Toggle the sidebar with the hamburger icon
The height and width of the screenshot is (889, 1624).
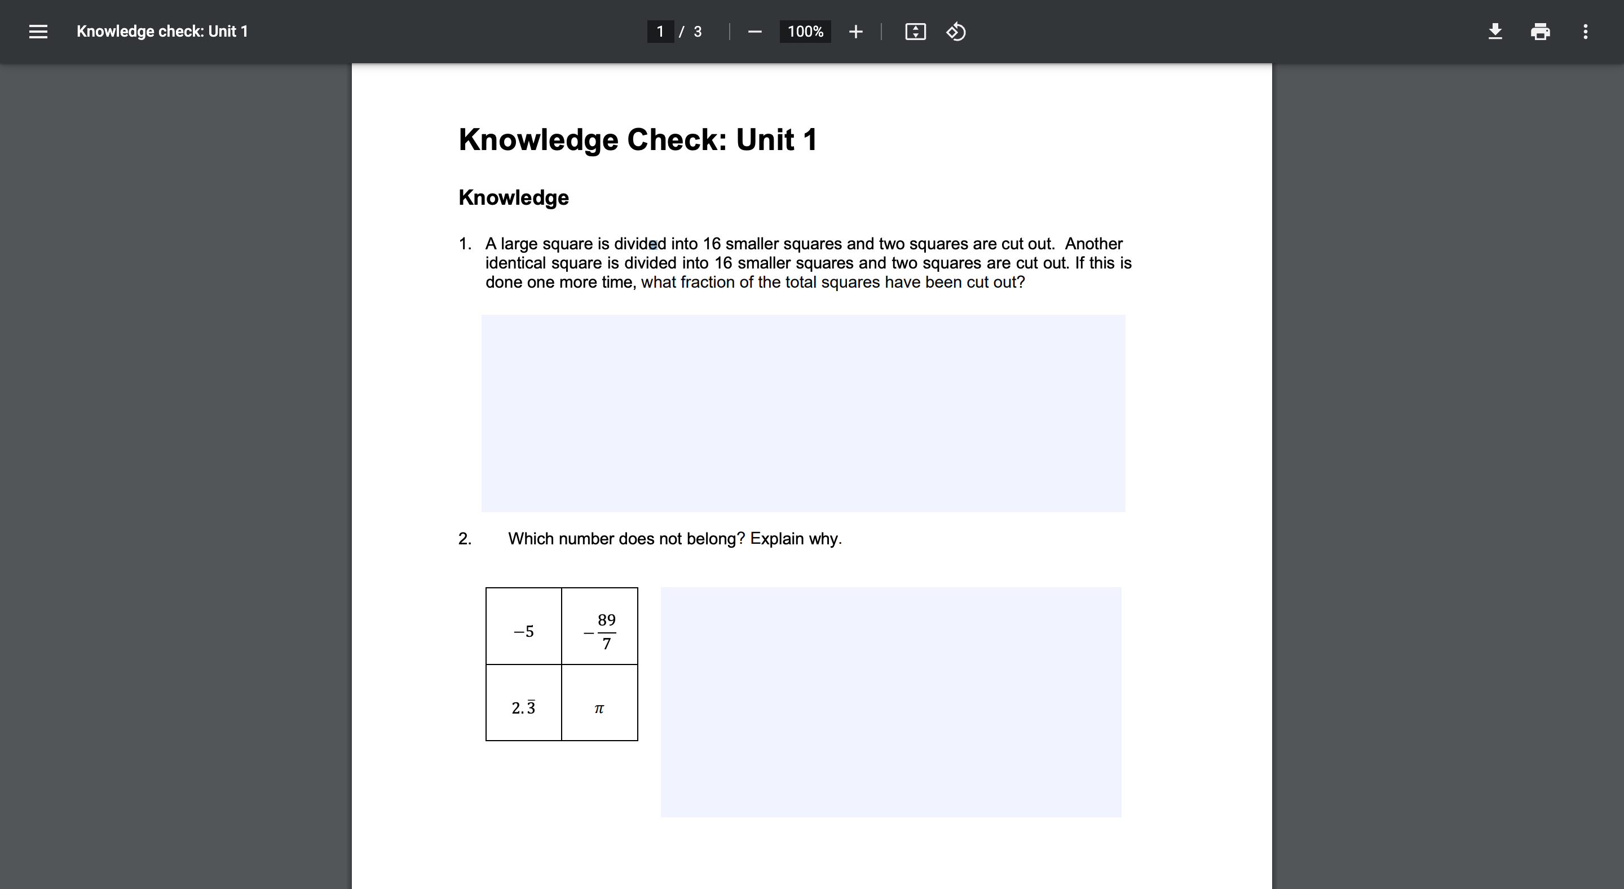pos(38,32)
